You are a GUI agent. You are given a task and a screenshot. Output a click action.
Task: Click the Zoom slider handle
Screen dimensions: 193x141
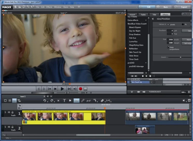pyautogui.click(x=181, y=57)
